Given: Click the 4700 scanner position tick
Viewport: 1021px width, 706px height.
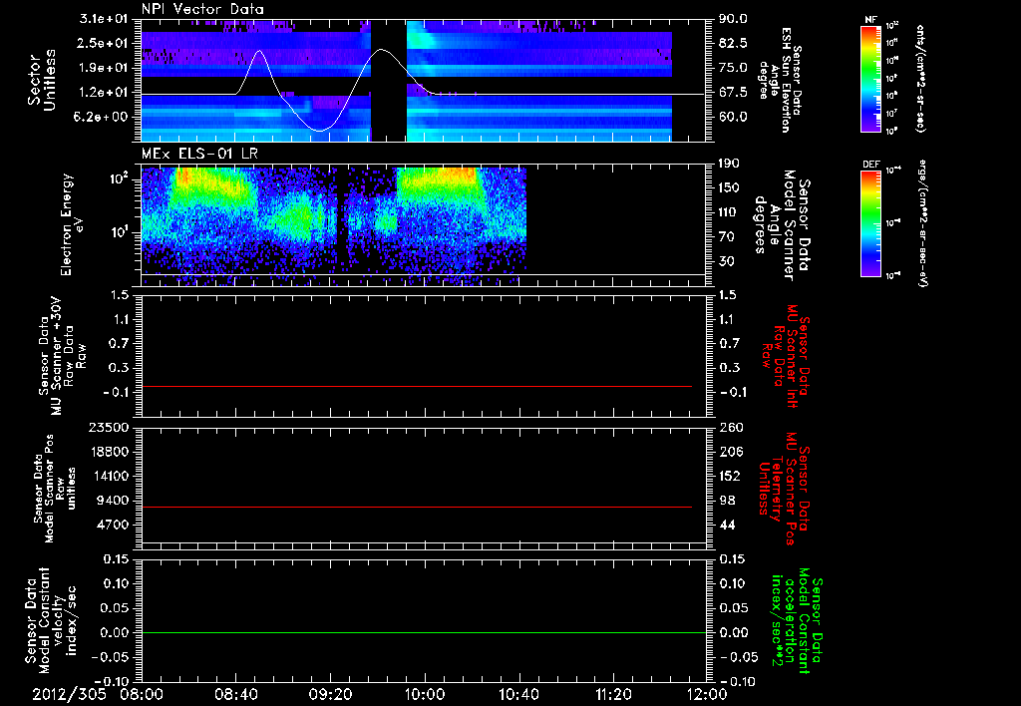Looking at the screenshot, I should click(113, 525).
